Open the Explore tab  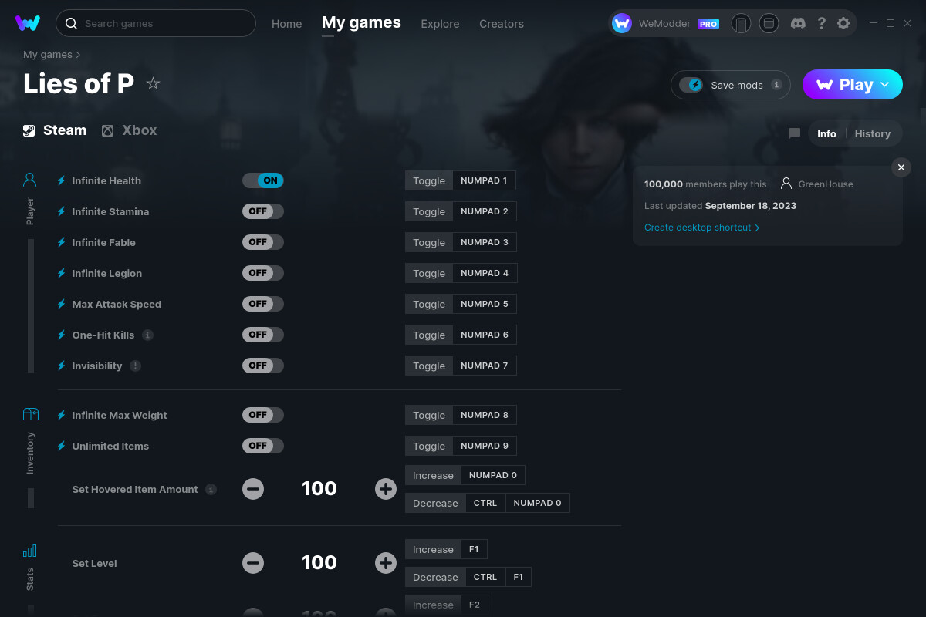(x=440, y=24)
